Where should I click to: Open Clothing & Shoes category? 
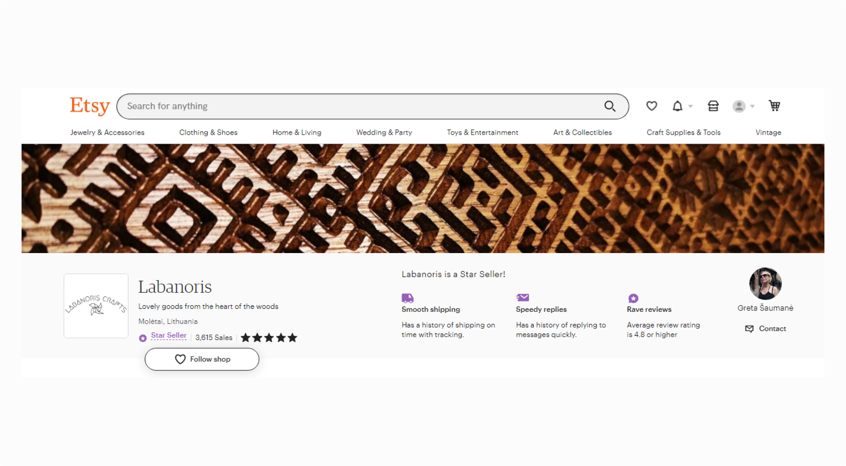pos(208,132)
